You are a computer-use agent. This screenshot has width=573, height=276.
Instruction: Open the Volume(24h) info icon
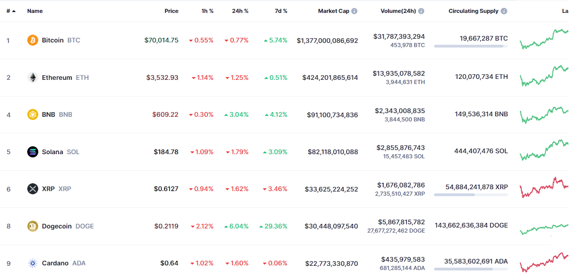pyautogui.click(x=421, y=11)
